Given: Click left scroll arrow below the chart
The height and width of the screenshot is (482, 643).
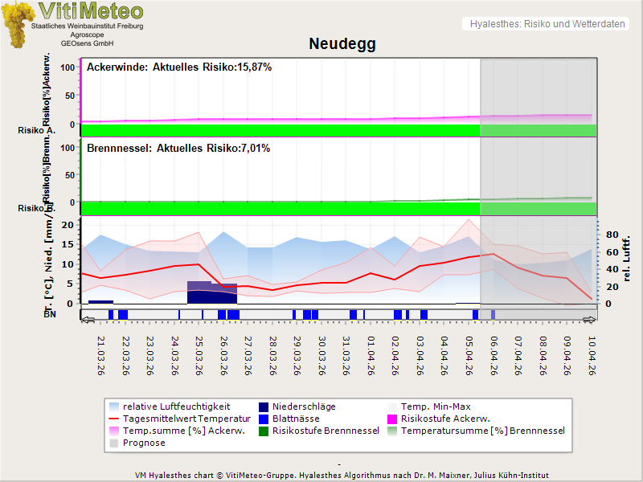Looking at the screenshot, I should coord(88,320).
